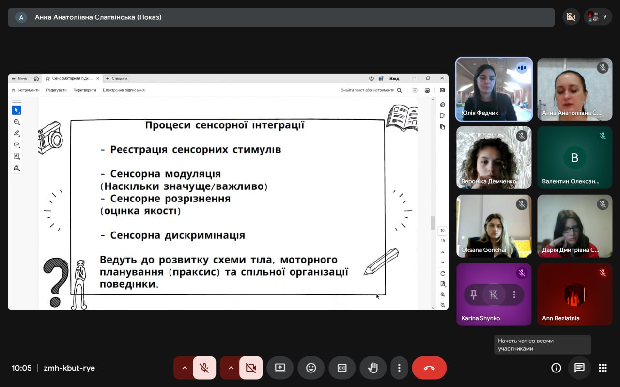Open more options three-dot menu
Image resolution: width=620 pixels, height=387 pixels.
[x=399, y=368]
